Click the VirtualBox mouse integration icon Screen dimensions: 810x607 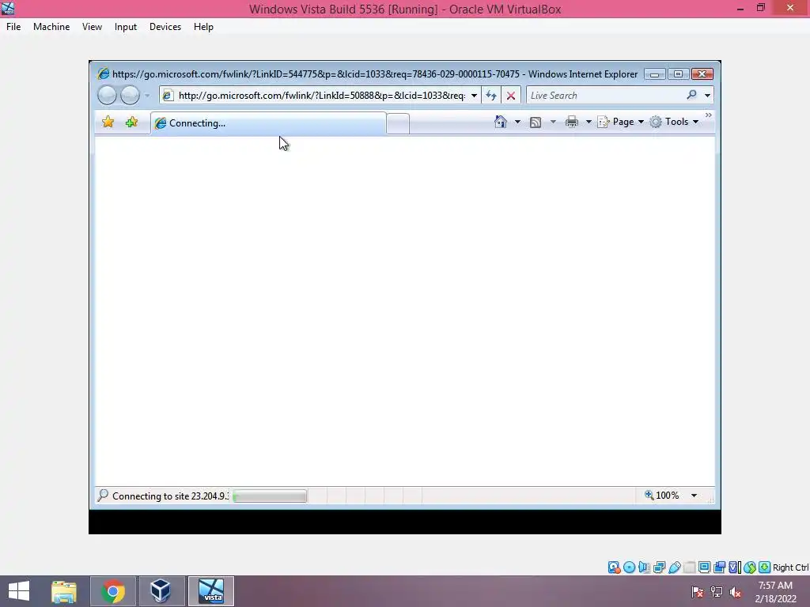(x=750, y=567)
